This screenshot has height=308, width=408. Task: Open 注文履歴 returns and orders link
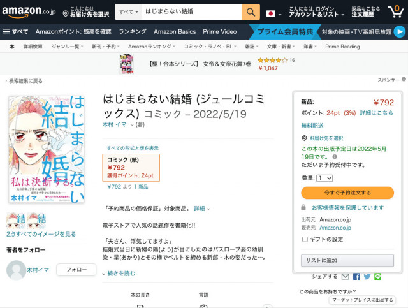coord(365,12)
